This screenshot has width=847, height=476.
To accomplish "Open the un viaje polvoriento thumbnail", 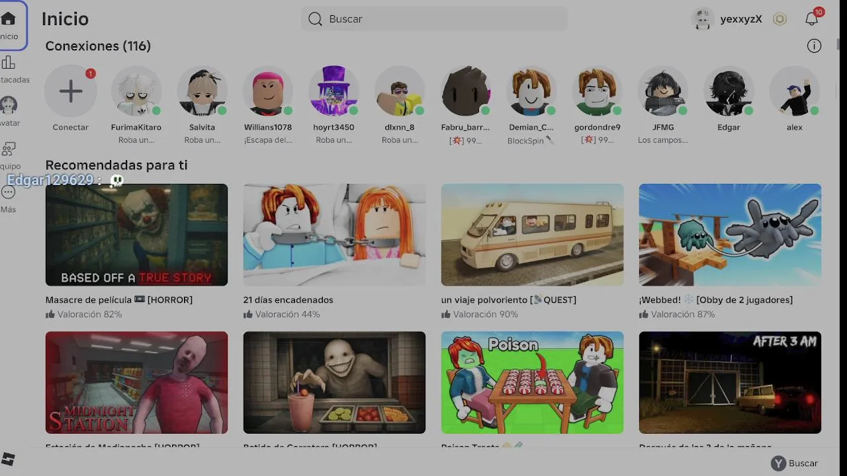I will coord(532,235).
